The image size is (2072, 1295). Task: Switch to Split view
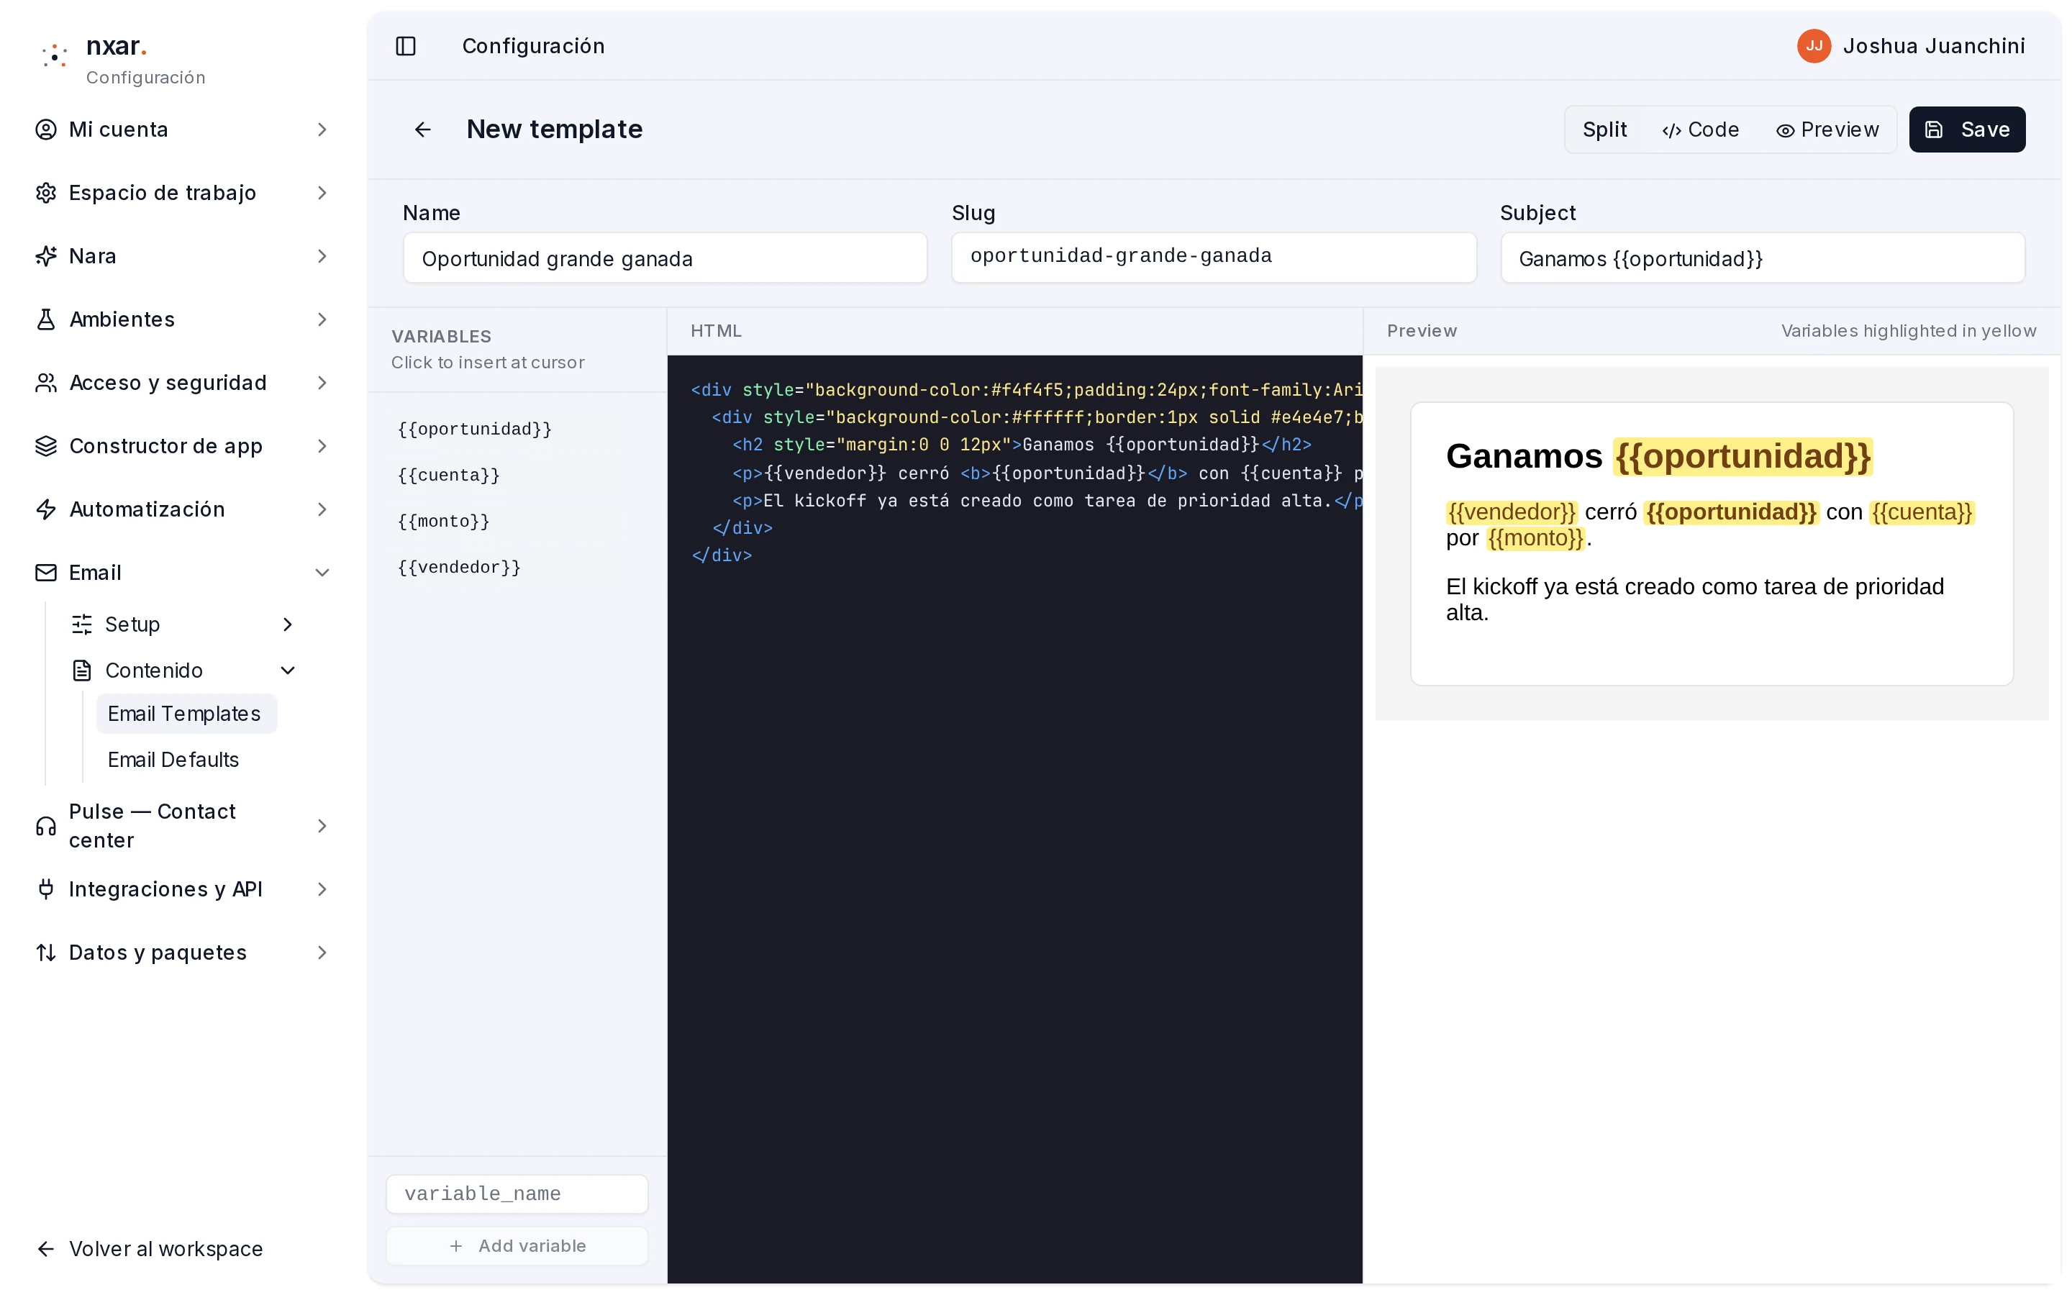pos(1604,129)
